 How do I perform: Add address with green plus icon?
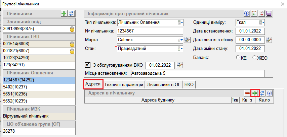255,93
